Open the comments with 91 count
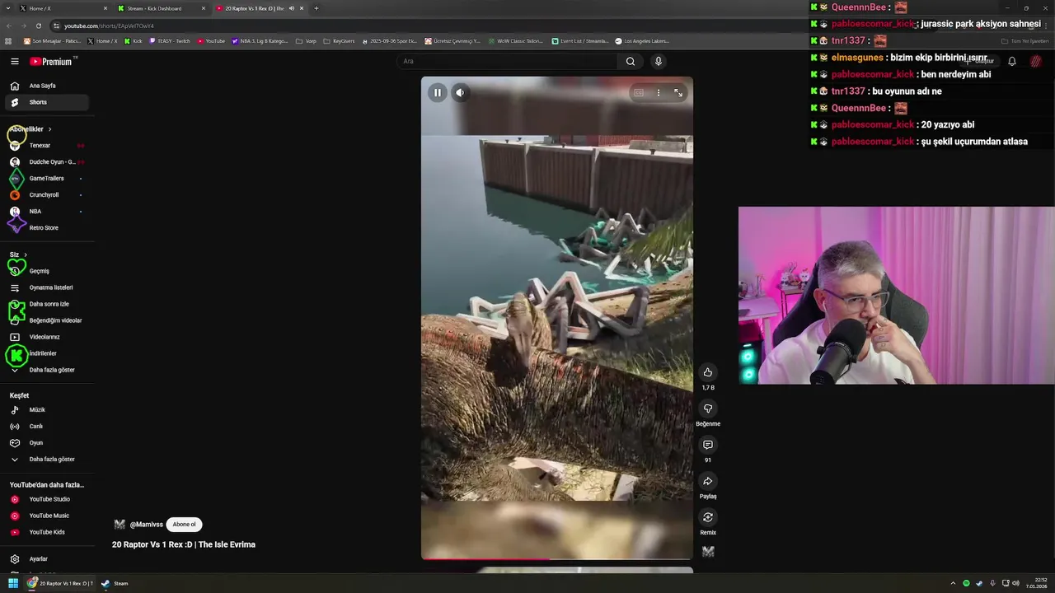The width and height of the screenshot is (1055, 593). (x=707, y=445)
